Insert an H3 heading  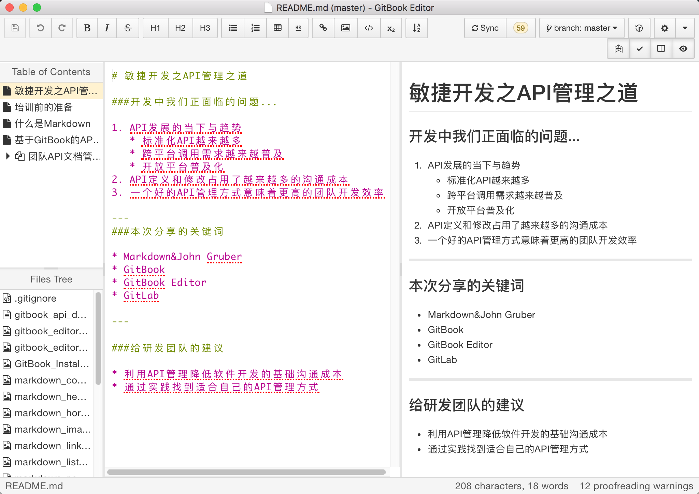pos(205,28)
